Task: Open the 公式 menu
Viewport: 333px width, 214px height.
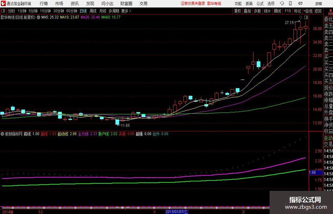Action: tap(260, 4)
